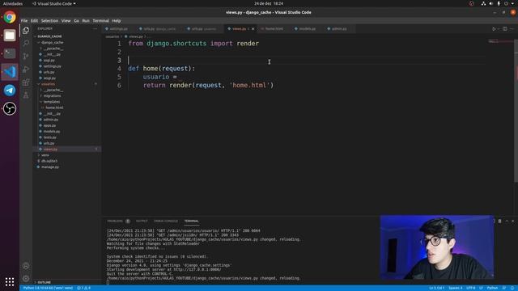Viewport: 518px width, 291px height.
Task: Open errors and warnings status indicator
Action: 83,288
